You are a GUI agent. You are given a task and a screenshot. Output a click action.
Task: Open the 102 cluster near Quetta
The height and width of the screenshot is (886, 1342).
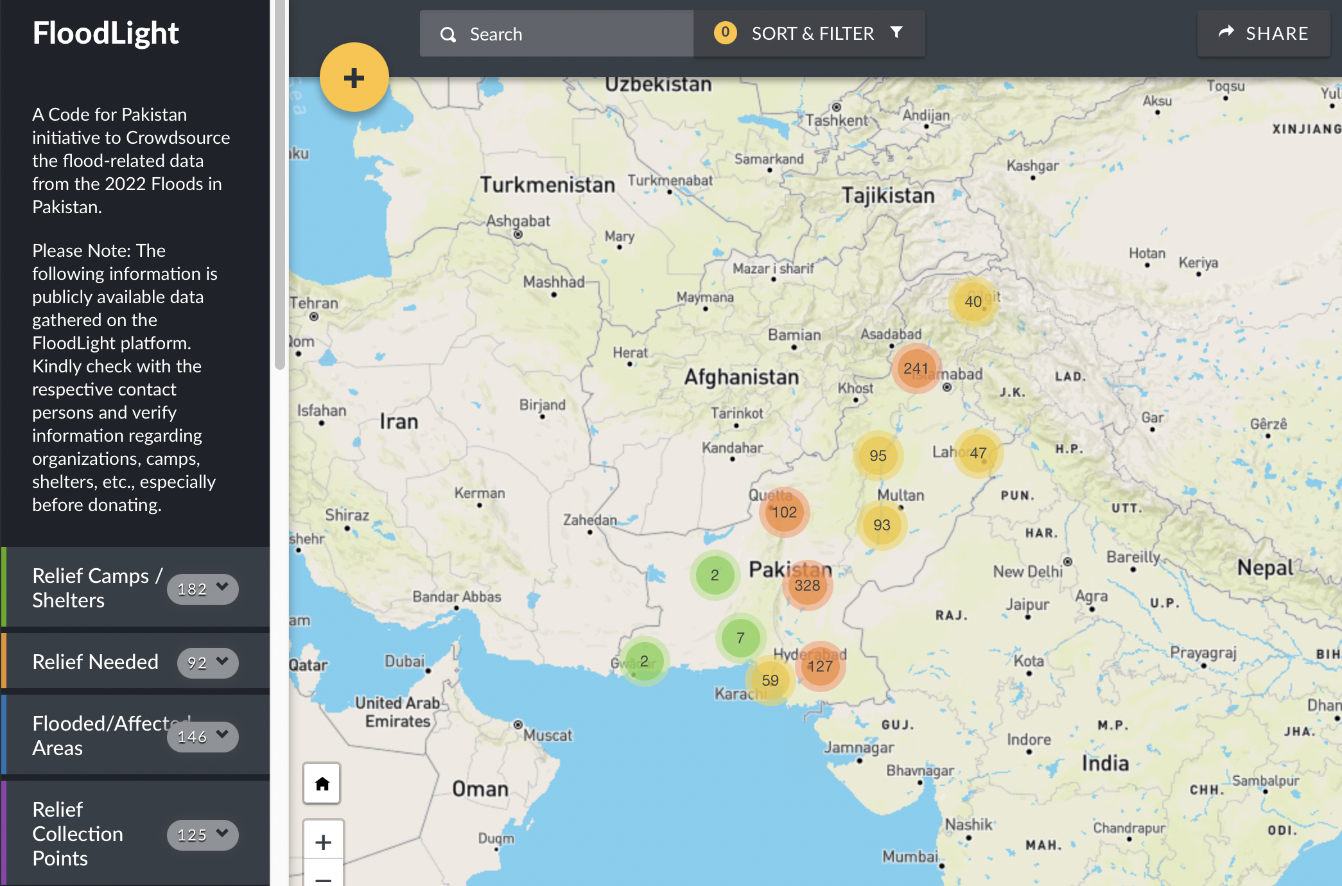click(785, 512)
